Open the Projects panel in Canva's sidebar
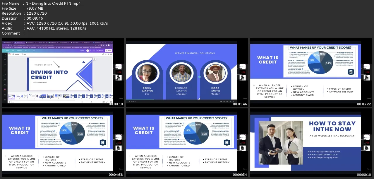This screenshot has height=179, width=374. [x=5, y=75]
